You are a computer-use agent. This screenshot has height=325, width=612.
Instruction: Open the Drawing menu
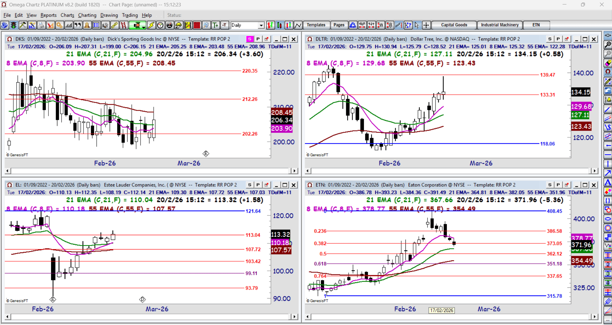(109, 15)
